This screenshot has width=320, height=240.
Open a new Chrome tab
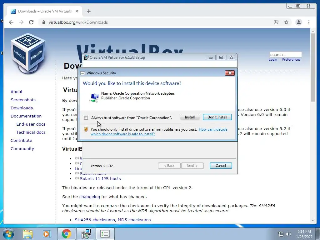pyautogui.click(x=88, y=11)
